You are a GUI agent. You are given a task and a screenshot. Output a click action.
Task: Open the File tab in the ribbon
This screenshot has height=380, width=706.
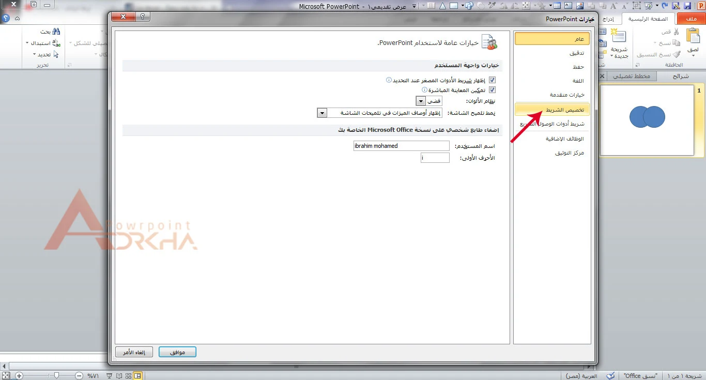[x=691, y=19]
